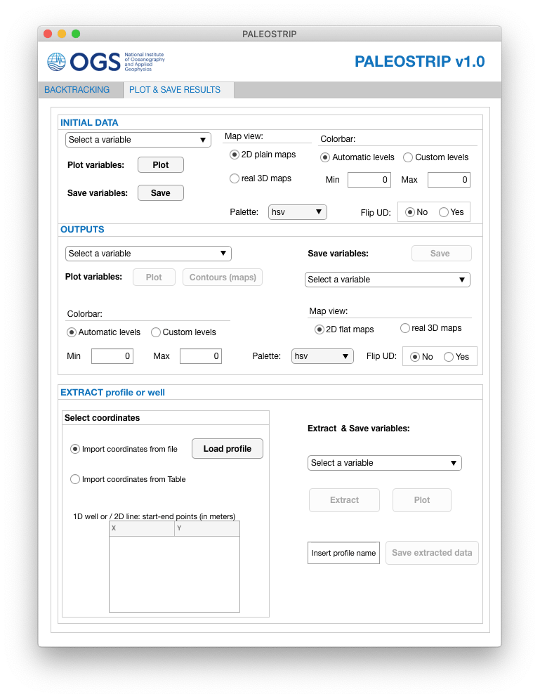
Task: Click the Load profile button
Action: click(x=228, y=449)
